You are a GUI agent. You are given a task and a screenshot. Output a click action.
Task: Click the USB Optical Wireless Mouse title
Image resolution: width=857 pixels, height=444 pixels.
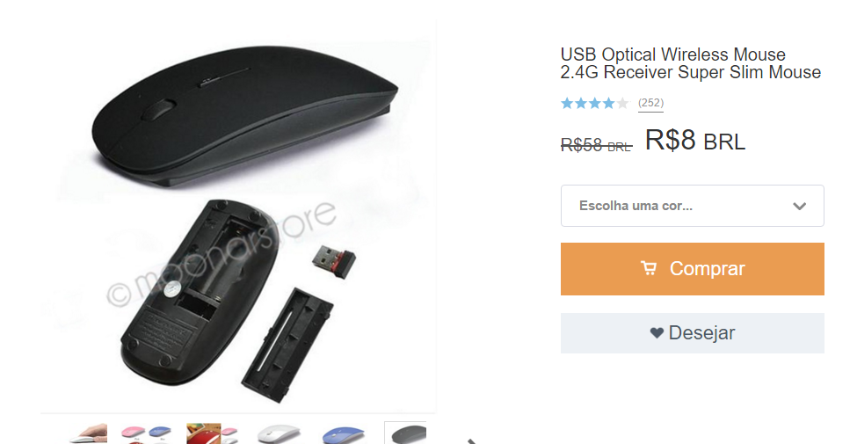pyautogui.click(x=690, y=63)
